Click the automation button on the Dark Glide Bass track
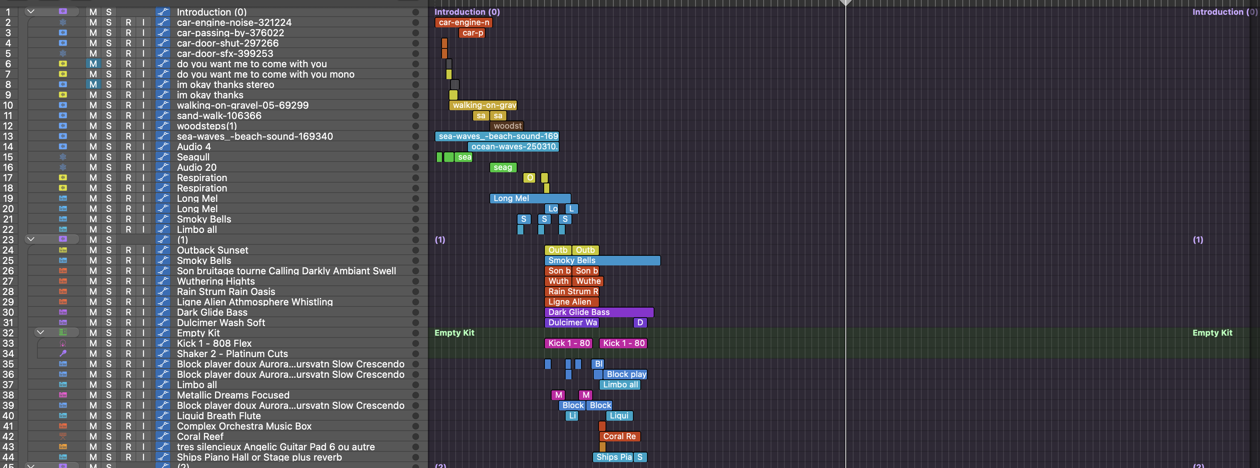 coord(163,312)
